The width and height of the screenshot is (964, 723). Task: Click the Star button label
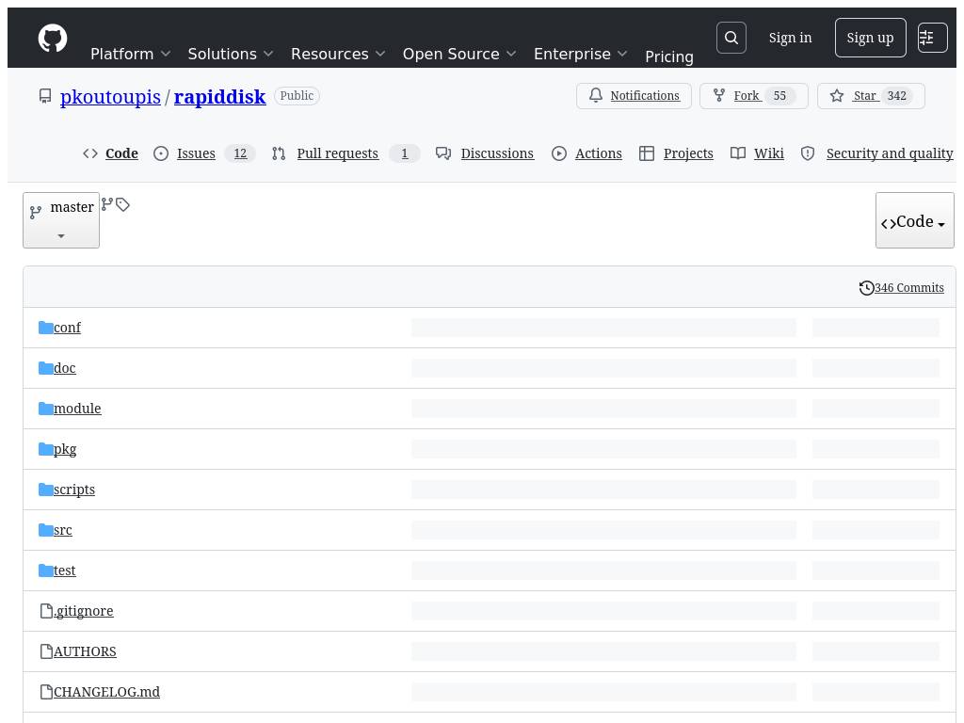(864, 96)
